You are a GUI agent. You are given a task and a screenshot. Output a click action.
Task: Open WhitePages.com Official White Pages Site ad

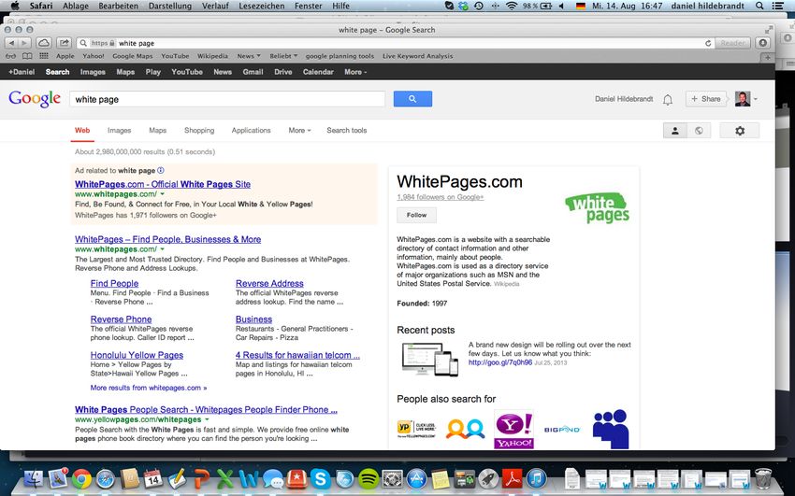click(163, 184)
